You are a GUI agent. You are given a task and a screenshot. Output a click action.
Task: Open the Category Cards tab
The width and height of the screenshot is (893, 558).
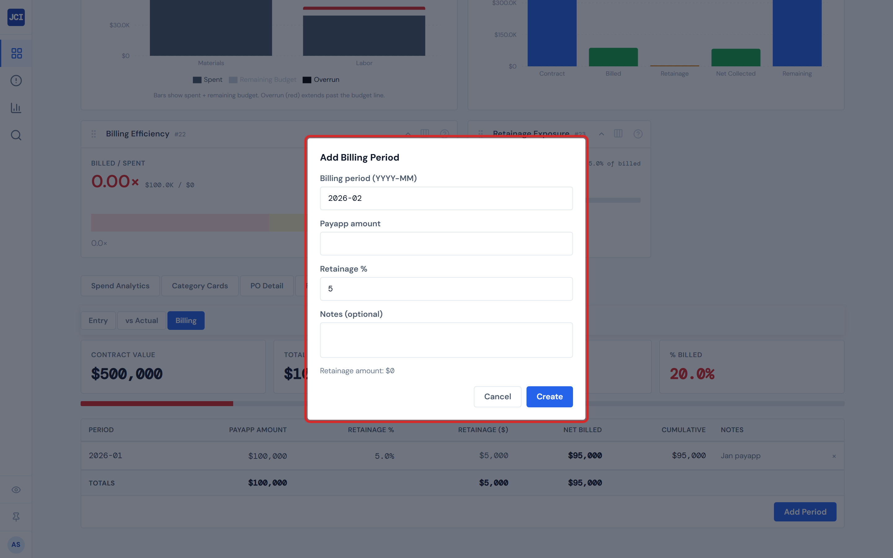(200, 286)
